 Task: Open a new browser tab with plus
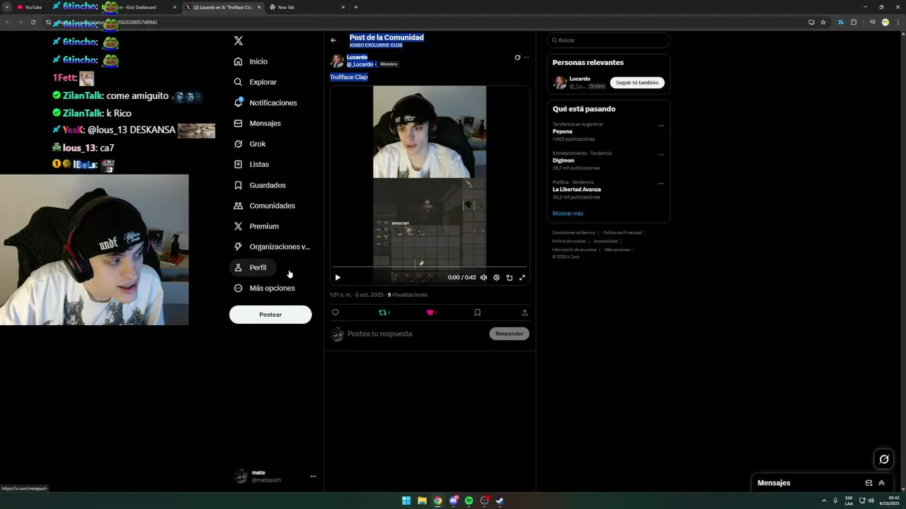[x=356, y=7]
